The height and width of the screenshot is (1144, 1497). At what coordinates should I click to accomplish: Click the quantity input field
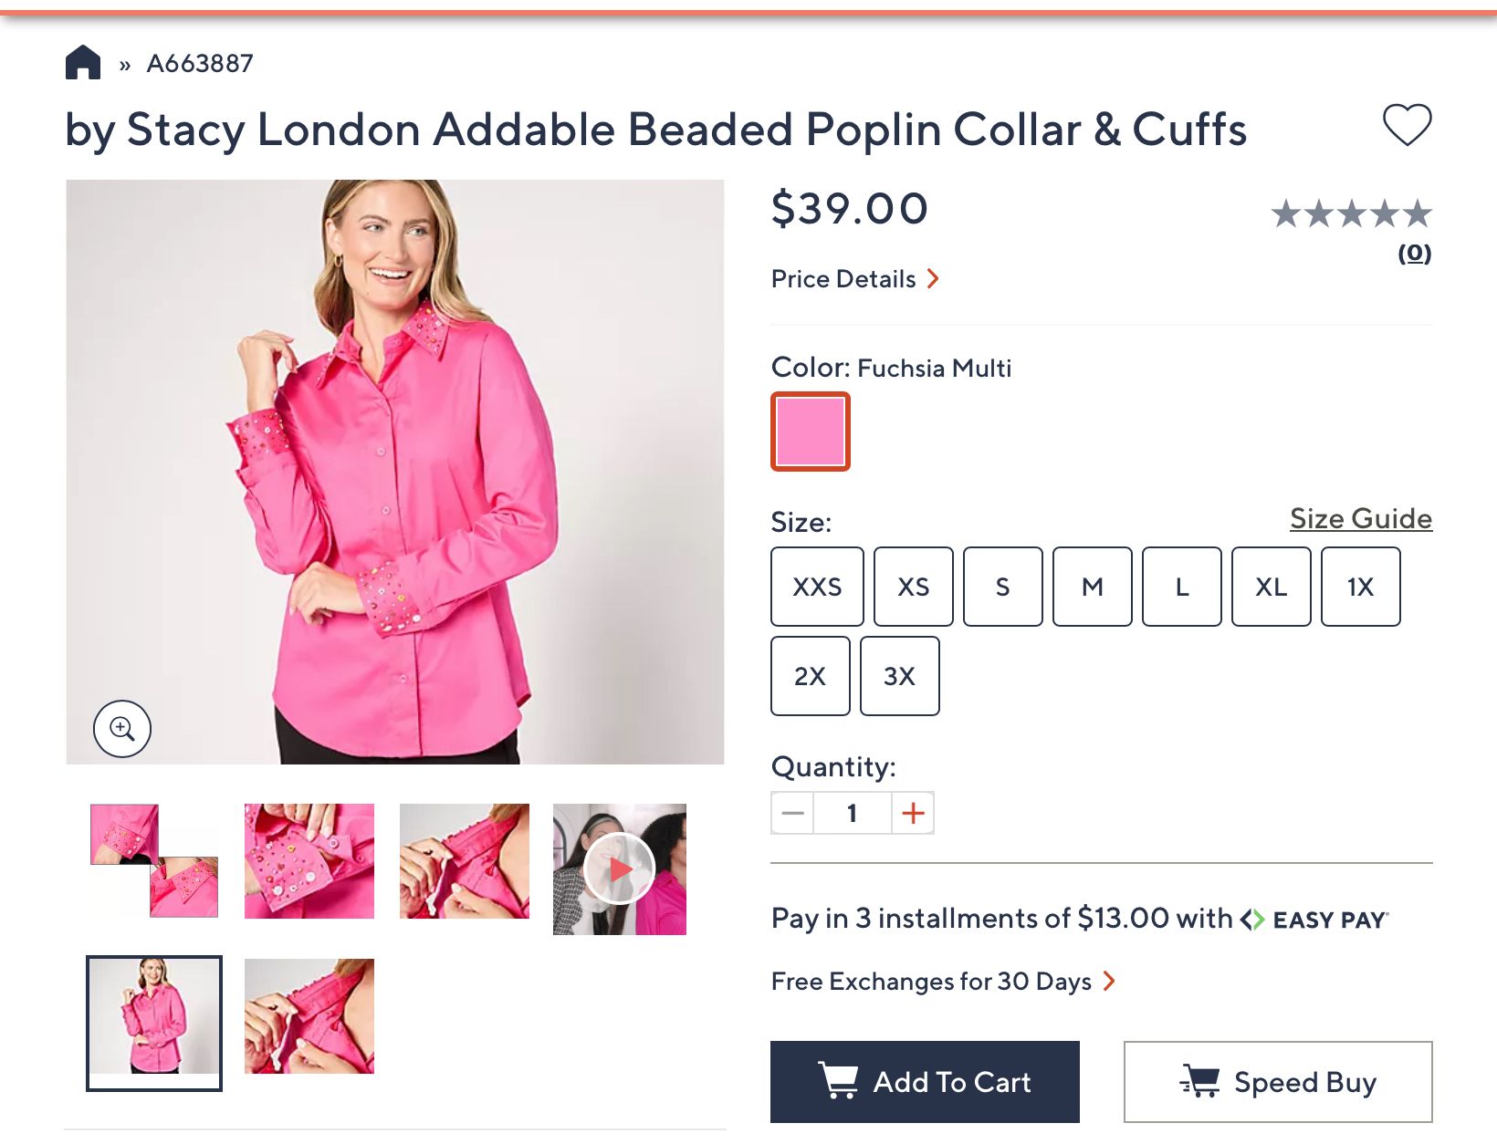click(853, 813)
